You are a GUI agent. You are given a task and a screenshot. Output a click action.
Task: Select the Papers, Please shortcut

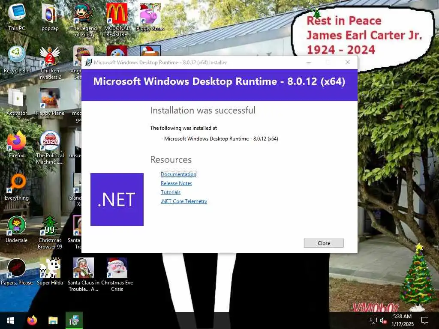[17, 272]
